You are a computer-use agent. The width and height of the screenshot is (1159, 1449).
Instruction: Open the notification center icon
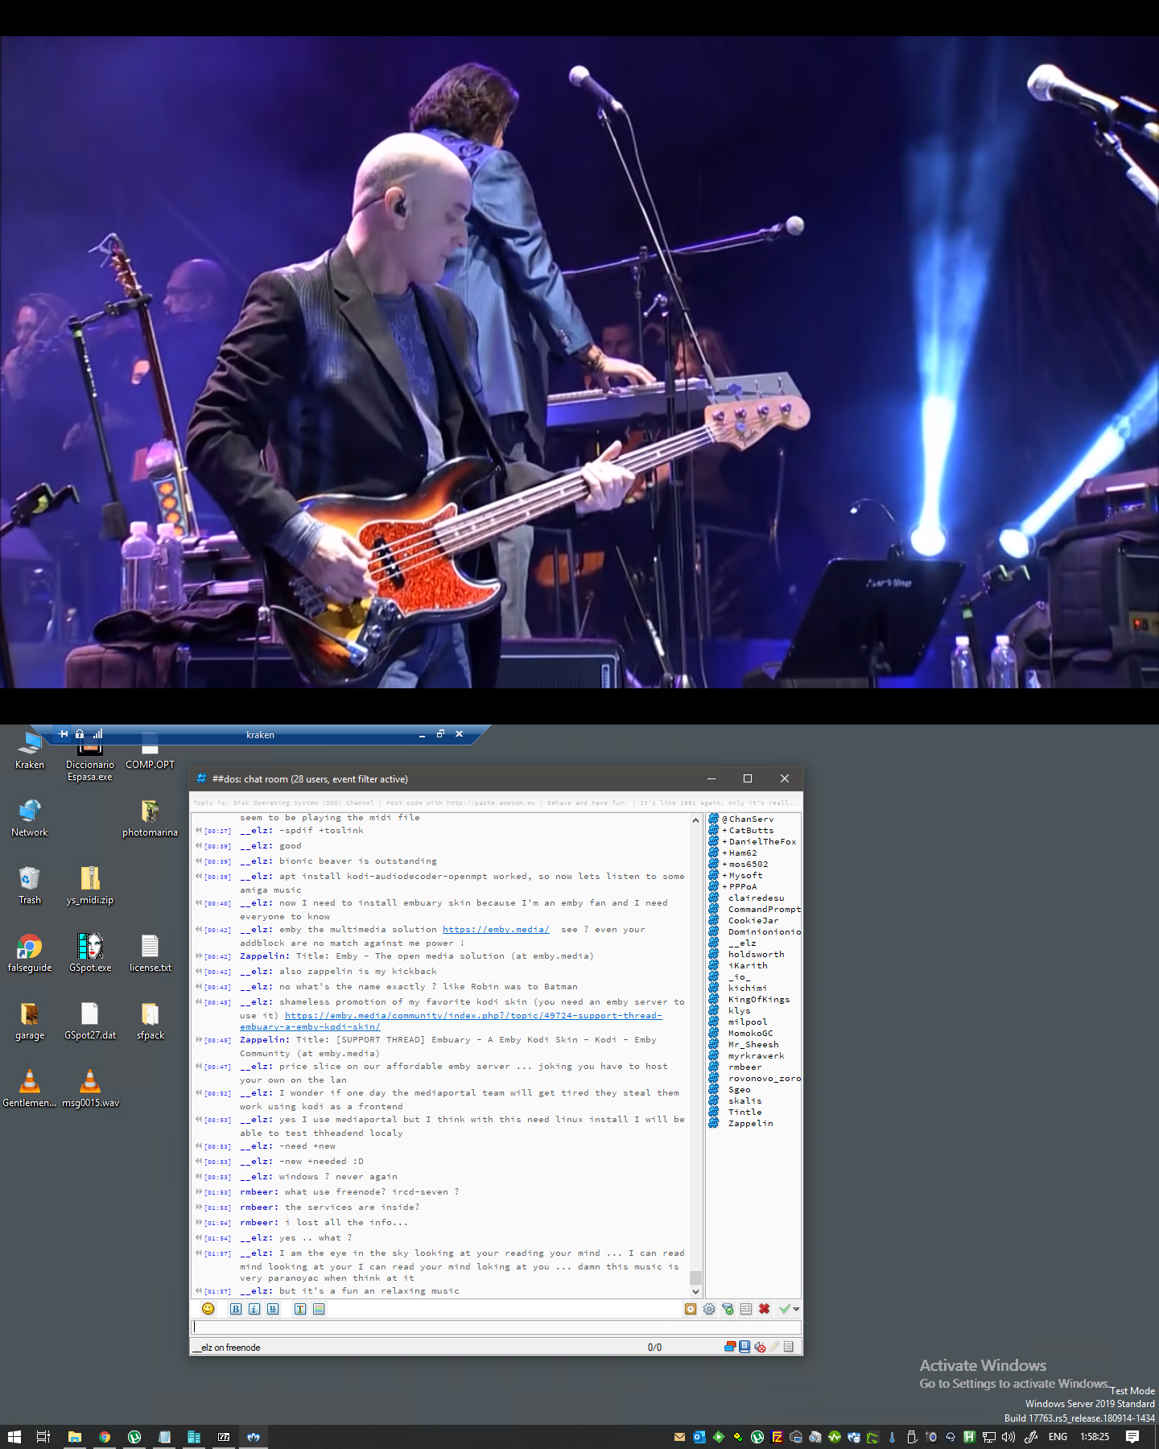pos(1132,1437)
